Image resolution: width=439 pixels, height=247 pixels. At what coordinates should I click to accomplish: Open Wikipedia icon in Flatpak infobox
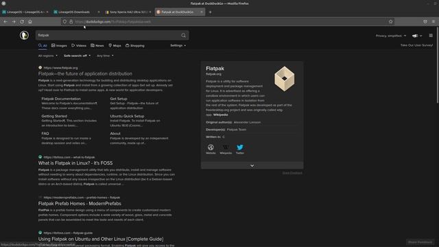click(226, 149)
